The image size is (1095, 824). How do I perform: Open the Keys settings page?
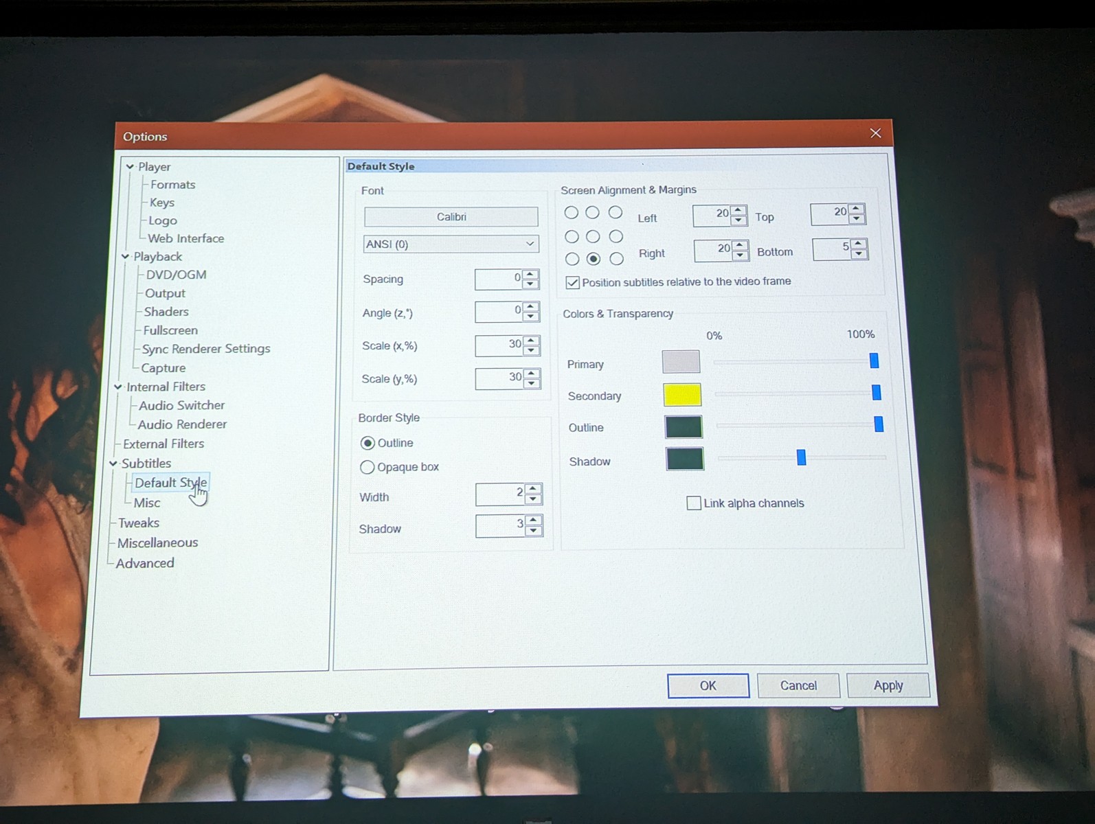162,203
